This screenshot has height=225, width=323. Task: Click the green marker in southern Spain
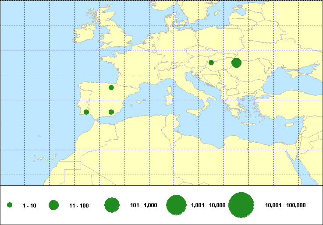point(111,112)
